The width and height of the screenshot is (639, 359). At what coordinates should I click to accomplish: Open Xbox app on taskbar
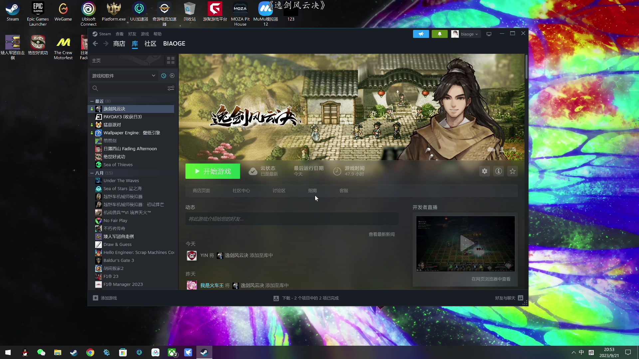click(172, 352)
